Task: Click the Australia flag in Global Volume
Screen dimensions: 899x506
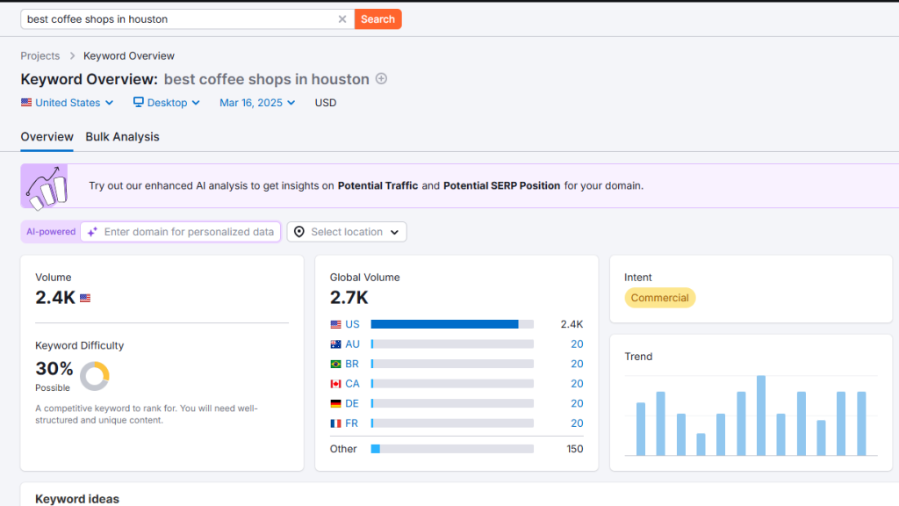Action: click(x=335, y=344)
